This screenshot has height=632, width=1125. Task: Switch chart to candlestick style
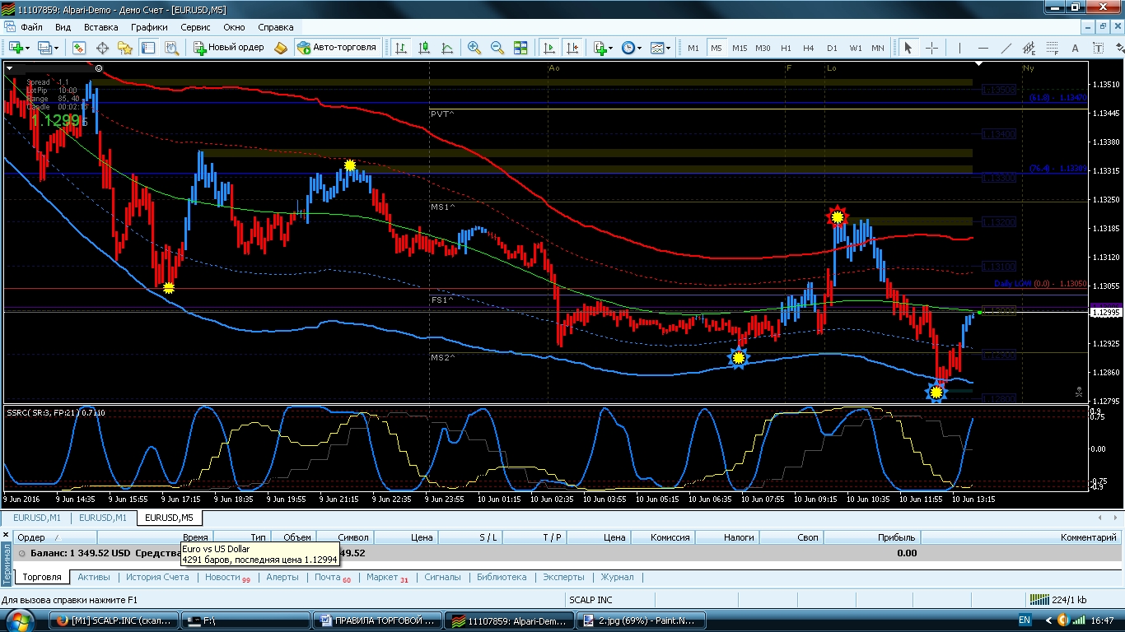pos(424,48)
